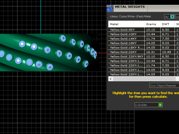The height and width of the screenshot is (134, 179).
Task: Click grams value 11.74 in Yellow Gold:14KY row
Action: pos(151,39)
